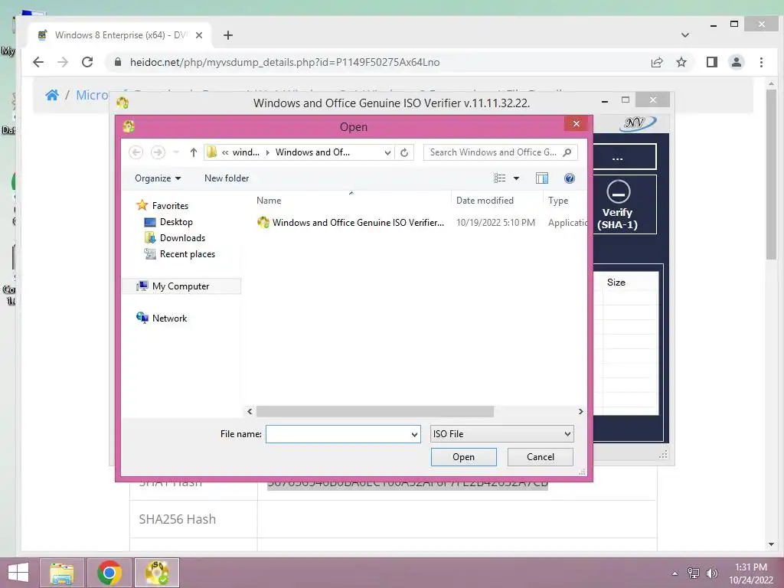Click the Chrome address bar URL

285,62
